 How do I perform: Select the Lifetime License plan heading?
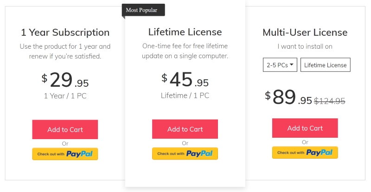pos(185,32)
